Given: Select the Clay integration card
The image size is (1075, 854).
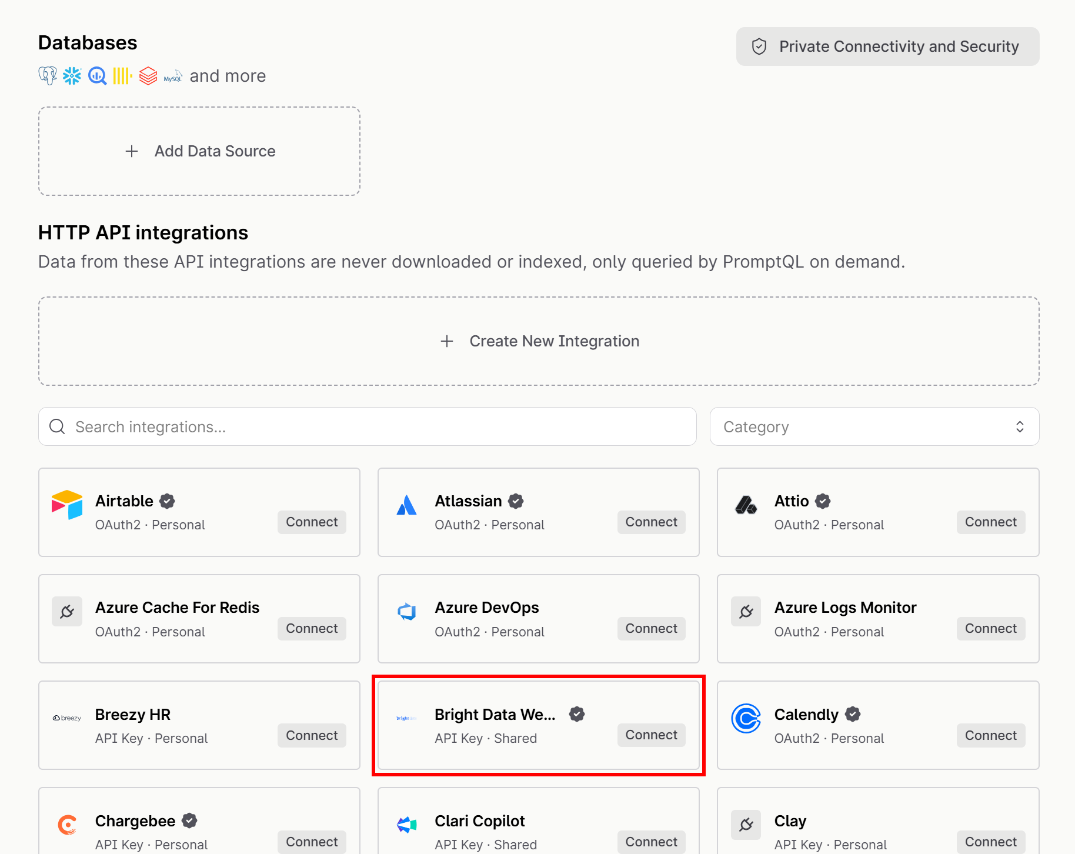Looking at the screenshot, I should (878, 821).
